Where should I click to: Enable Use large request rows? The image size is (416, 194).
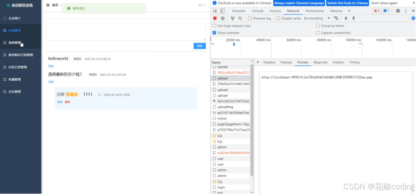214,26
